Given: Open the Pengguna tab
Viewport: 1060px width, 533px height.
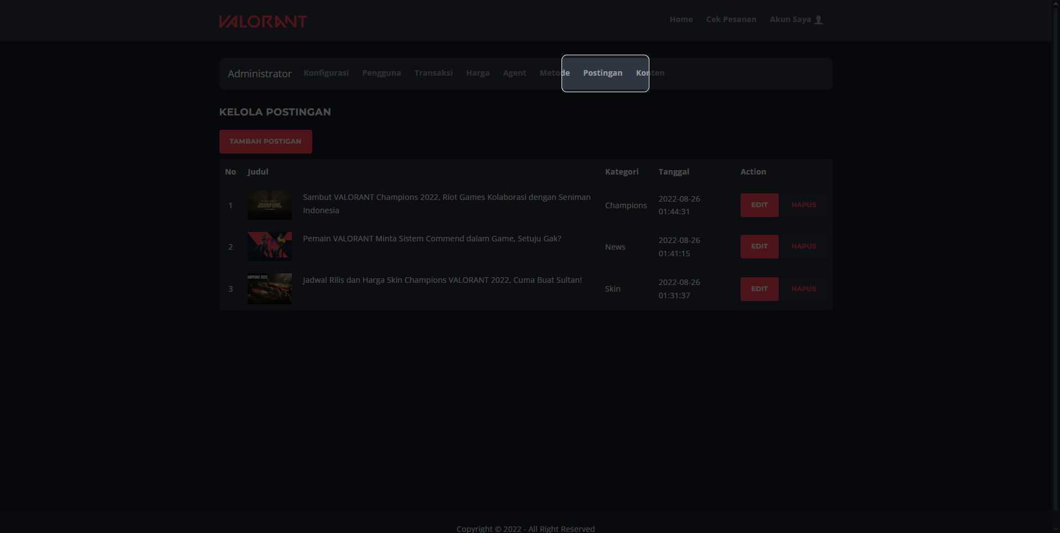Looking at the screenshot, I should (x=381, y=73).
